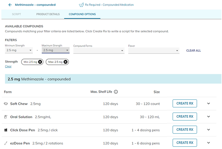Open the Maximum Strength dropdown
Image resolution: width=222 pixels, height=149 pixels.
point(55,50)
